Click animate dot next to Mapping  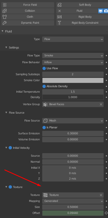click(106, 201)
